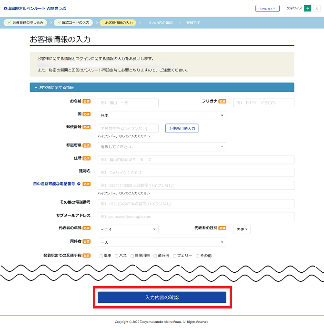The height and width of the screenshot is (329, 324).
Task: Check the バス transportation checkbox
Action: click(x=117, y=256)
